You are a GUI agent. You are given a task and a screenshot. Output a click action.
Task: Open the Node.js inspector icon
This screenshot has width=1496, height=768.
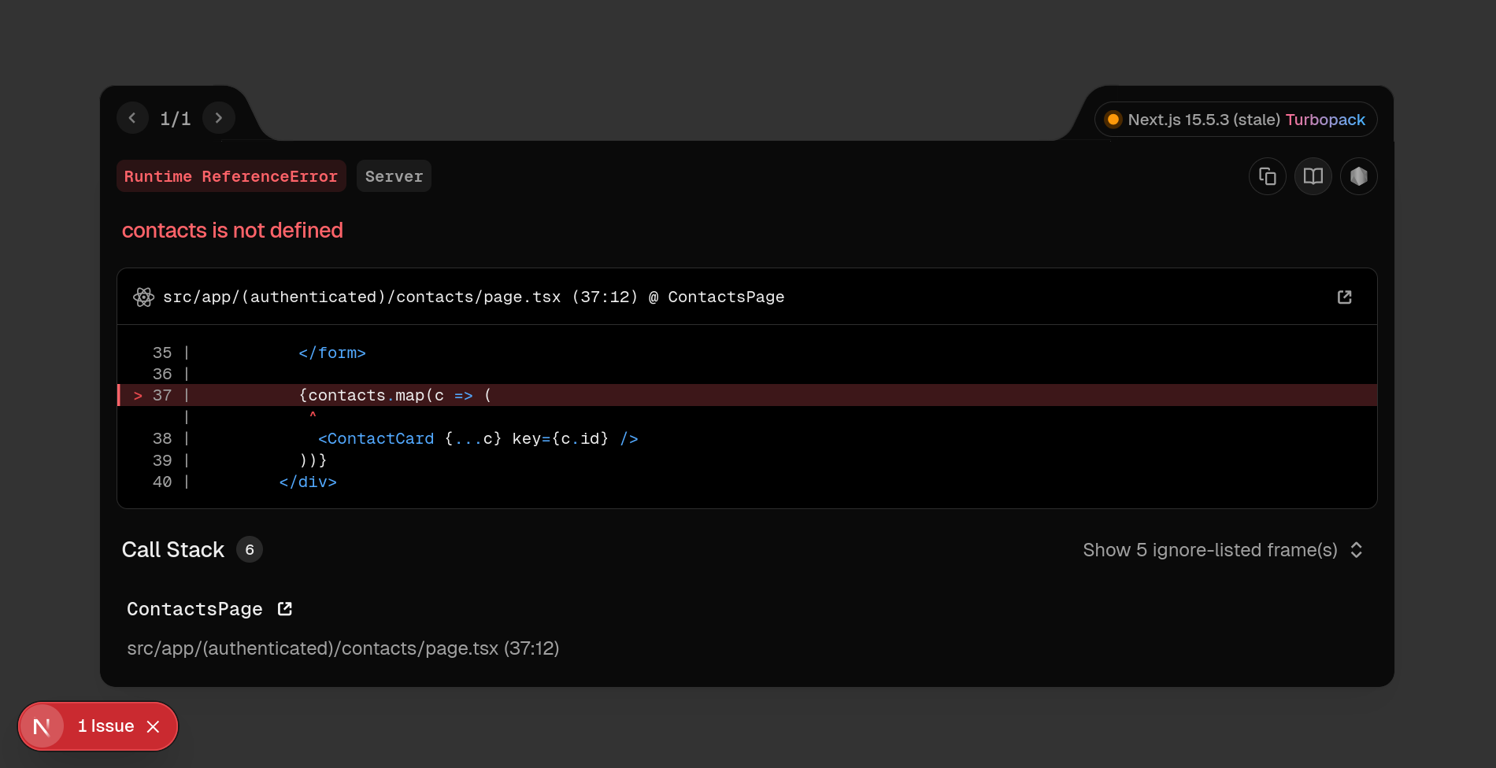point(1358,176)
